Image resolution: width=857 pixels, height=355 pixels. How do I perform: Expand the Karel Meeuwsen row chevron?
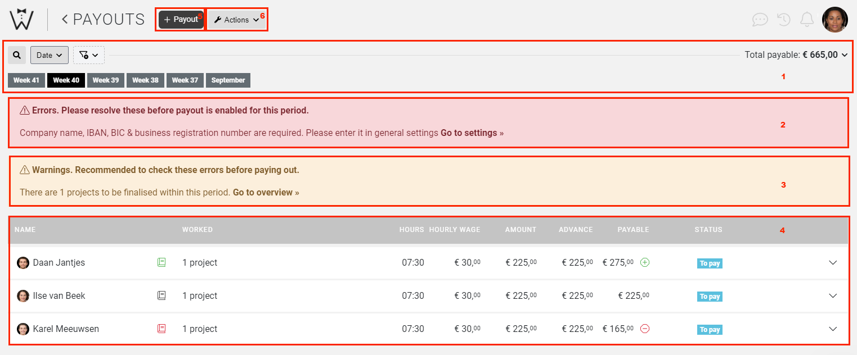click(x=833, y=329)
